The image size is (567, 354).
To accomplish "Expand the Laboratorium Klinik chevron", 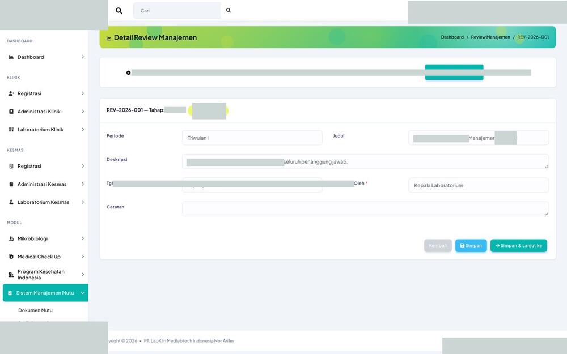I will point(83,130).
